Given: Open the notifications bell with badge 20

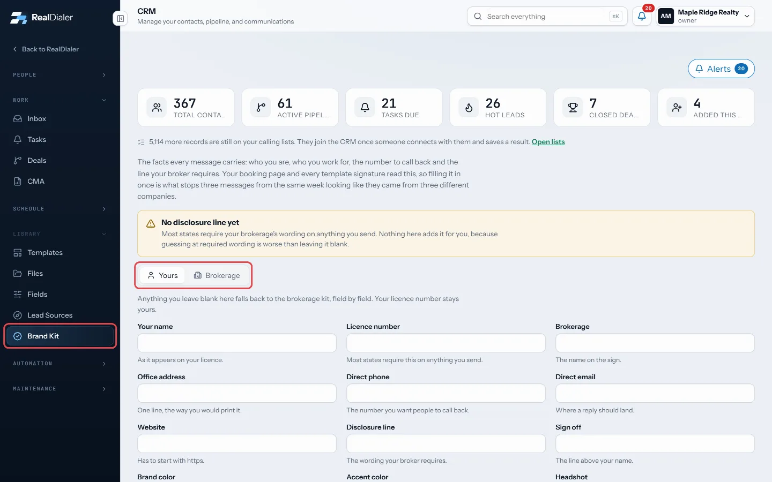Looking at the screenshot, I should tap(642, 17).
